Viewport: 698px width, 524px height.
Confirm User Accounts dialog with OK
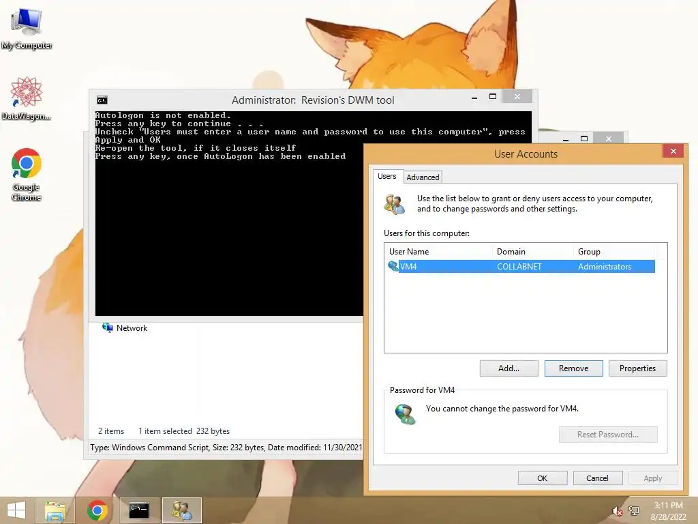(x=542, y=478)
